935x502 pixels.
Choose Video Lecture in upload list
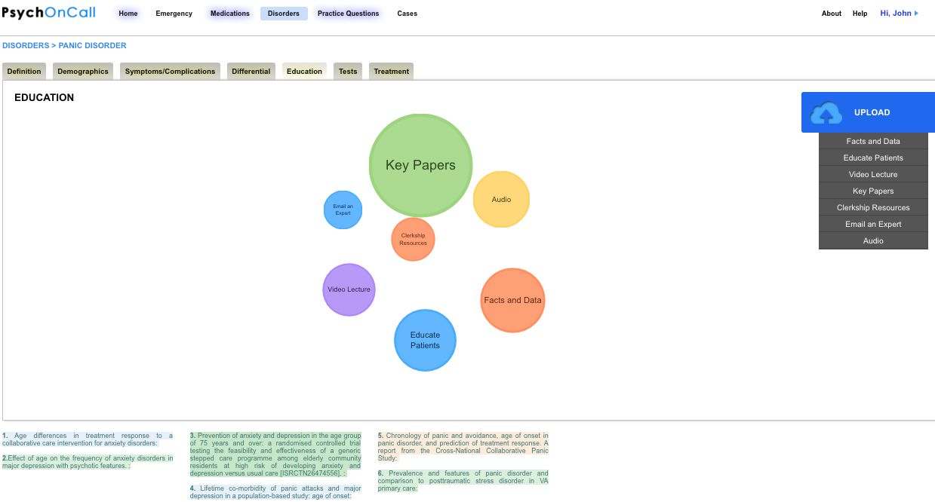point(873,175)
